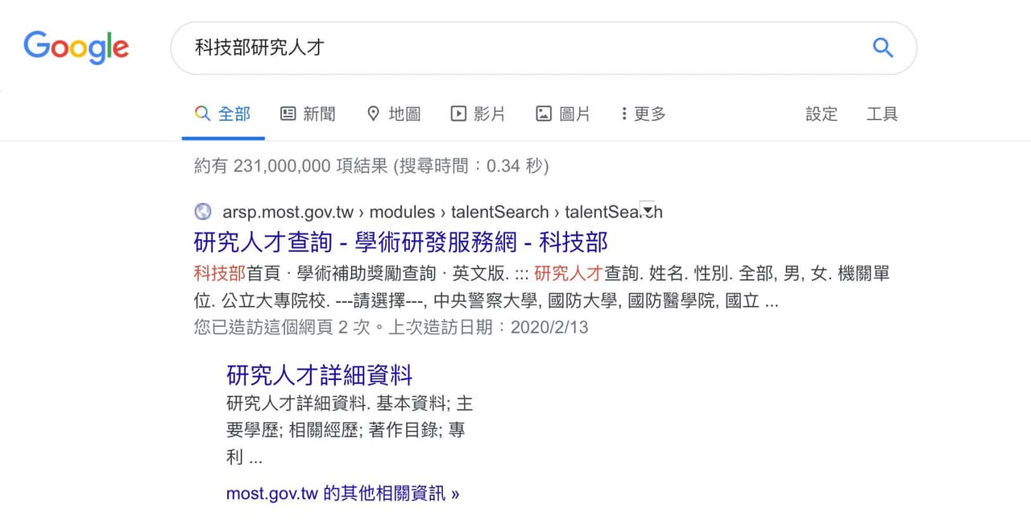
Task: Click the Google logo
Action: (76, 48)
